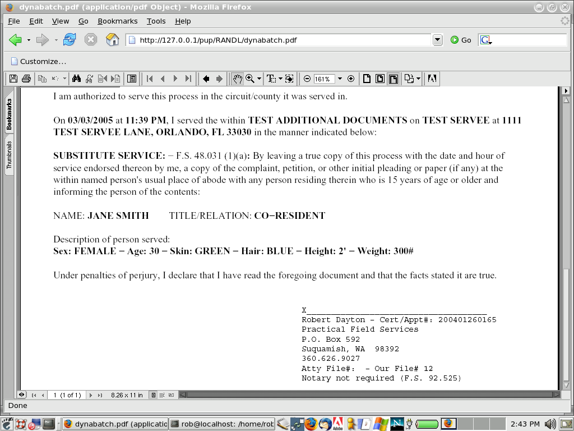
Task: Click the Zoom Out minus button
Action: click(307, 79)
